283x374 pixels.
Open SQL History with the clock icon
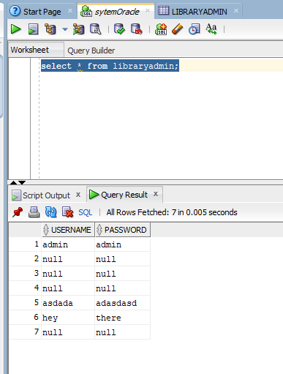pos(195,29)
